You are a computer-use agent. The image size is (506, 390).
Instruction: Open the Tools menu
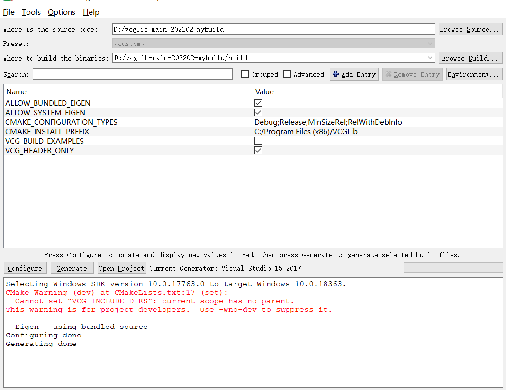pyautogui.click(x=31, y=12)
